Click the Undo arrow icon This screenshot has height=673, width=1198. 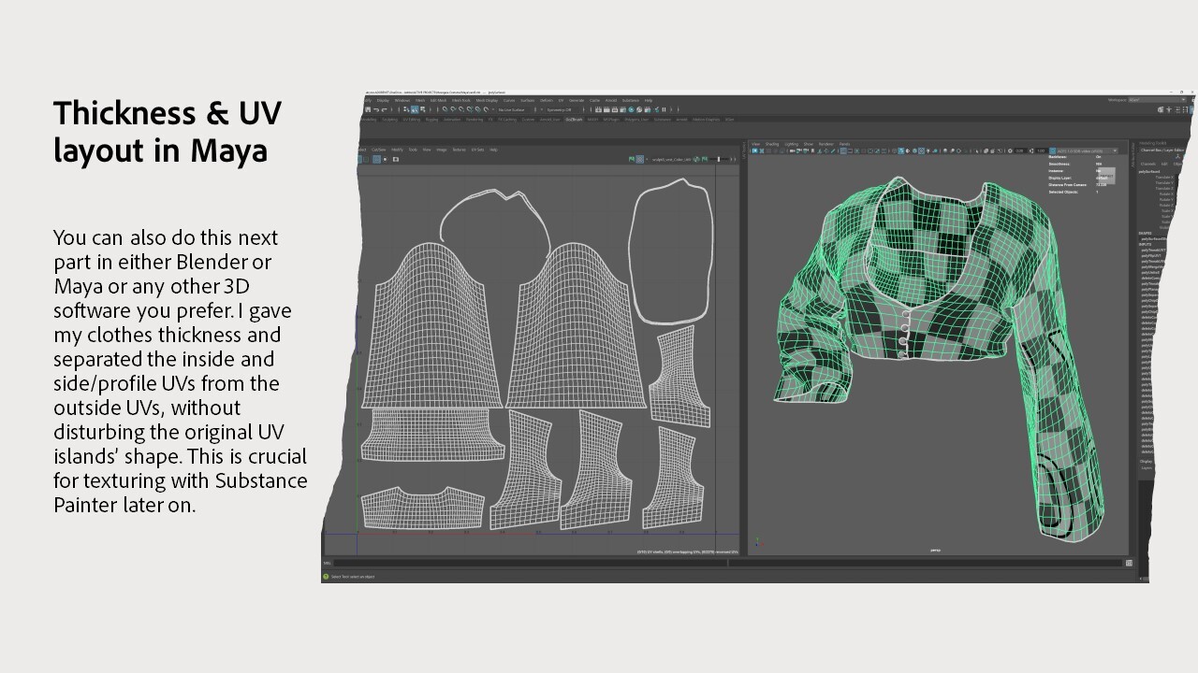pos(376,109)
